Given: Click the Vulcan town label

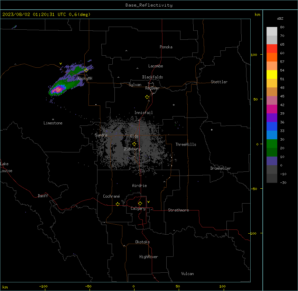Looking at the screenshot, I should 187,274.
